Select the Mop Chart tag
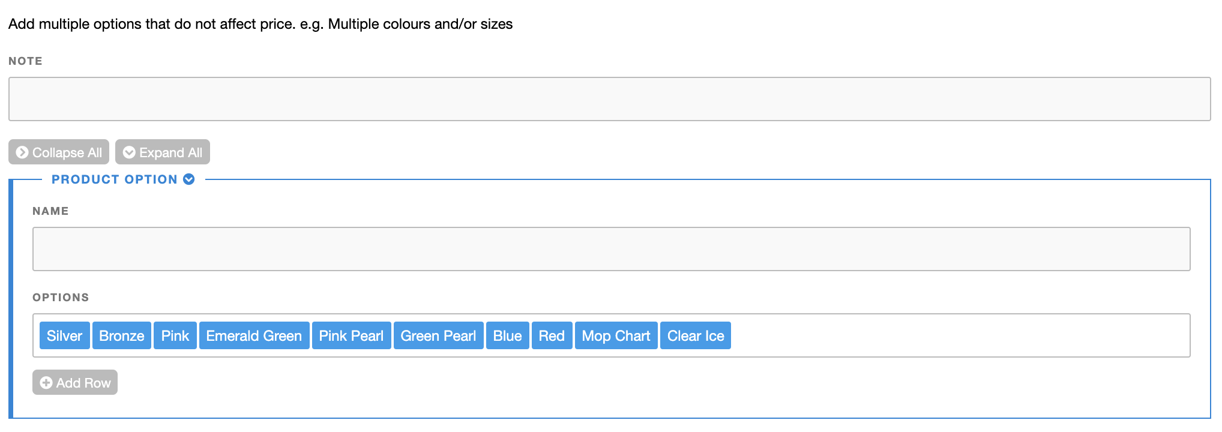 point(616,336)
